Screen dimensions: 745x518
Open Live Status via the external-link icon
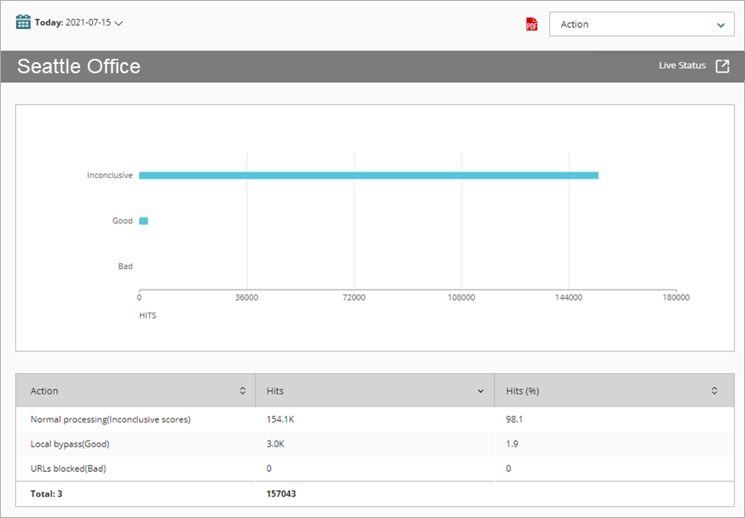coord(723,65)
